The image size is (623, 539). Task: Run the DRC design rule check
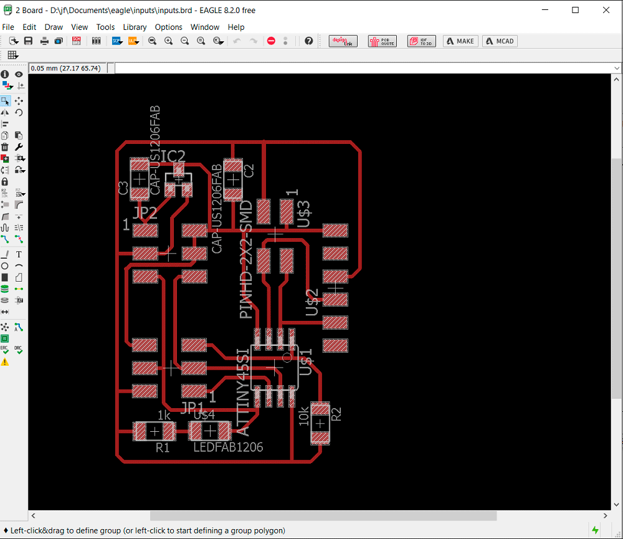[19, 350]
